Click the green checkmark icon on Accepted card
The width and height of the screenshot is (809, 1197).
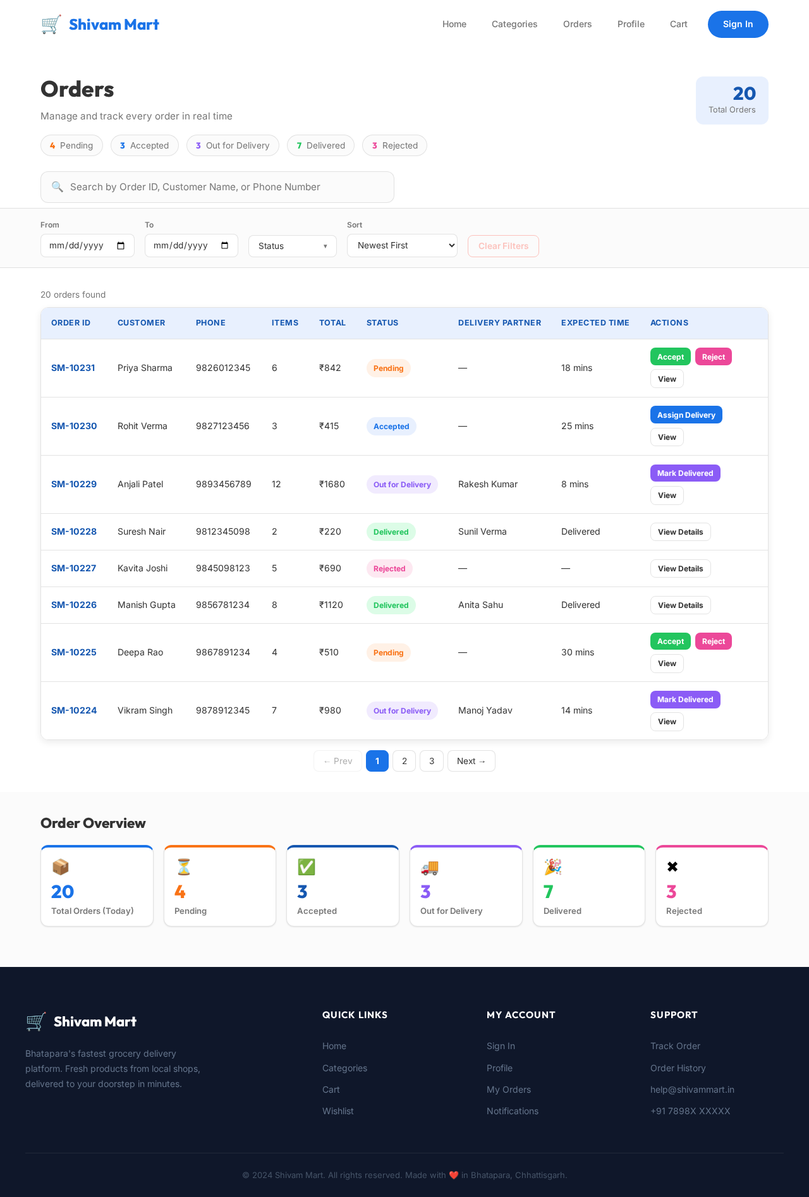coord(307,867)
